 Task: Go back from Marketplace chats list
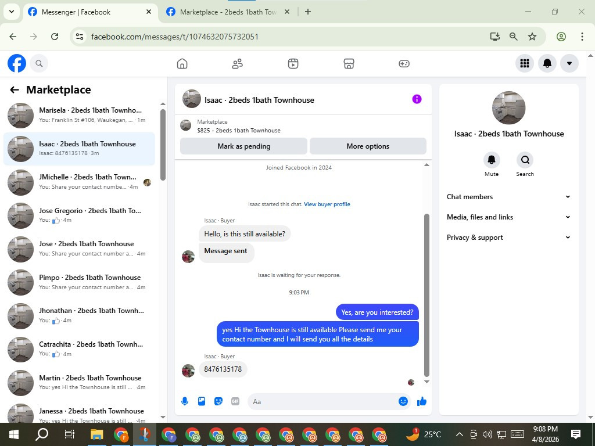tap(15, 90)
